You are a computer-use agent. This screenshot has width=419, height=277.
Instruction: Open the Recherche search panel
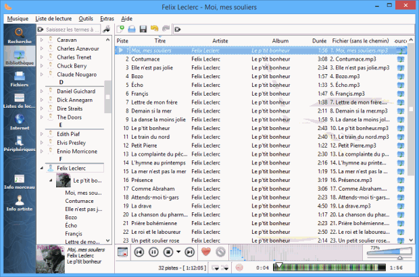(x=20, y=36)
